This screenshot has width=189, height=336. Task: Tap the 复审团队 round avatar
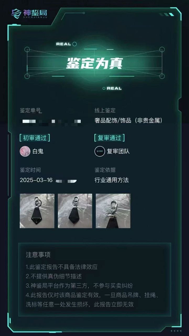click(100, 151)
